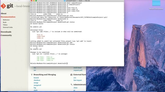Maximize terminal with the green button
The width and height of the screenshot is (165, 92).
[36, 1]
